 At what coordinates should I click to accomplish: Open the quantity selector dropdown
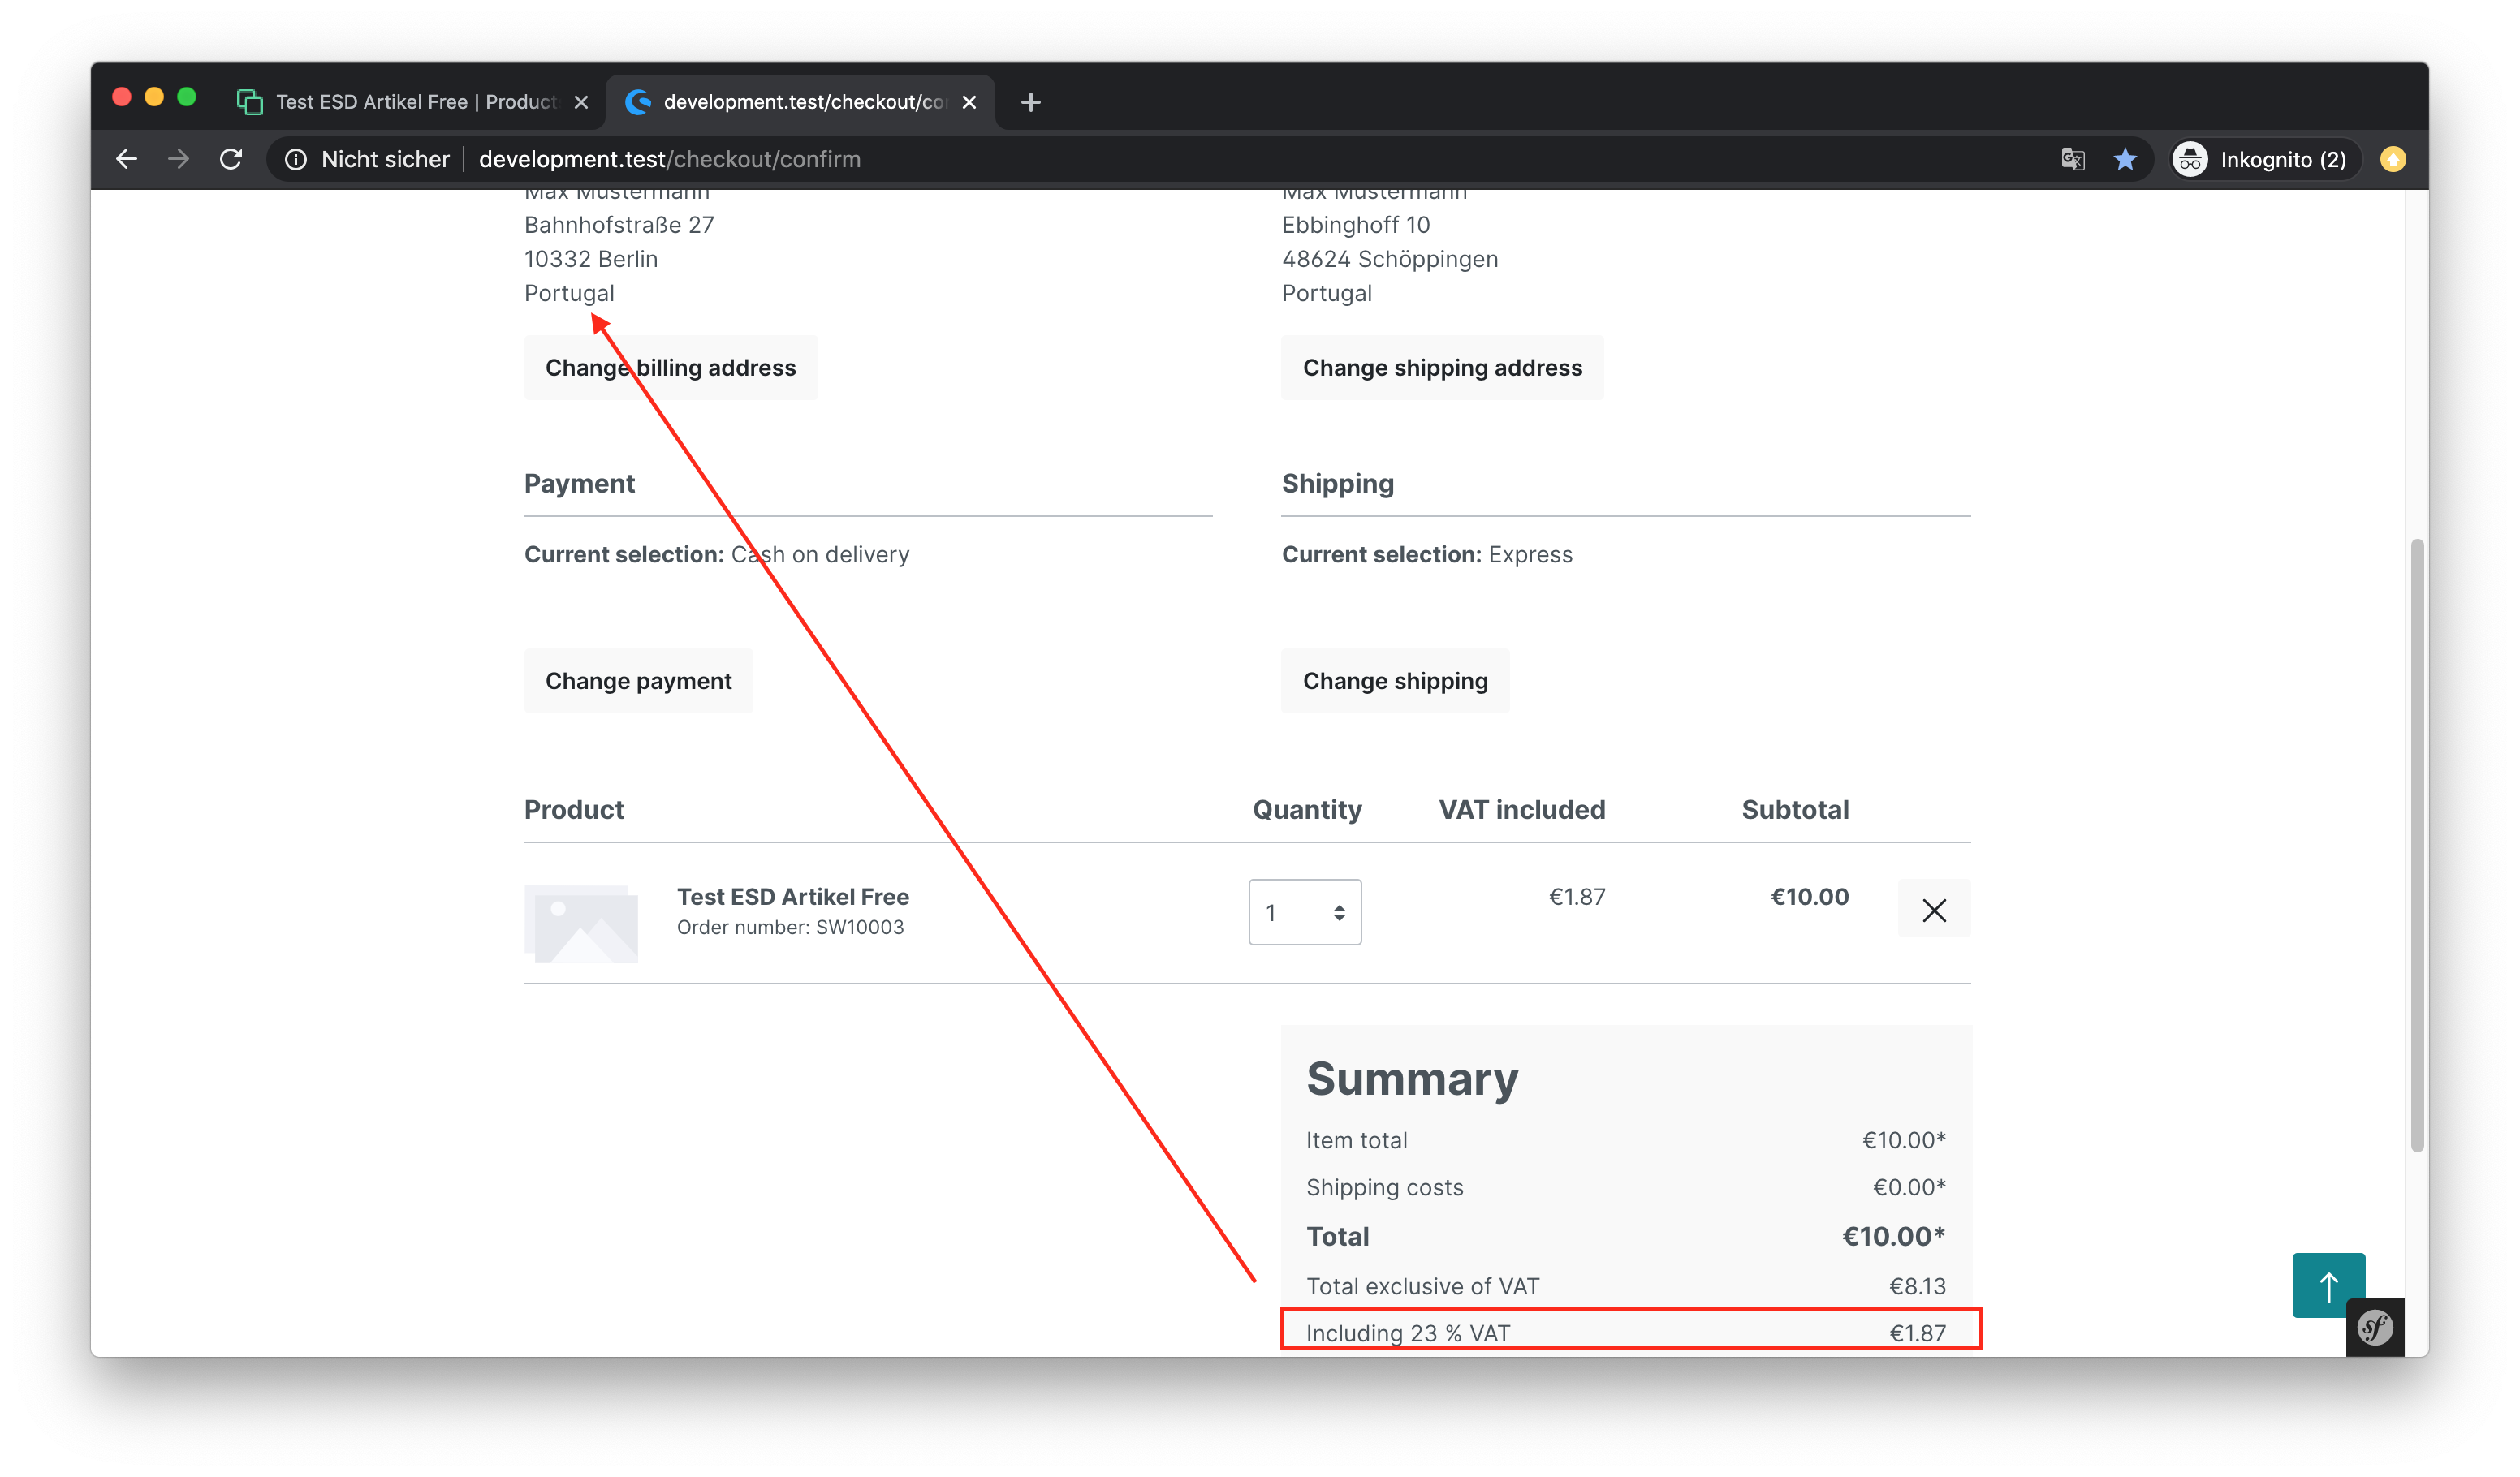pyautogui.click(x=1304, y=911)
